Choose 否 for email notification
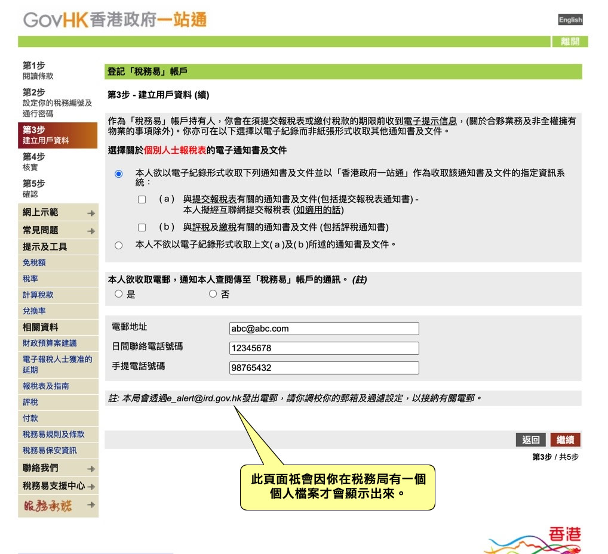The image size is (608, 554). point(213,294)
